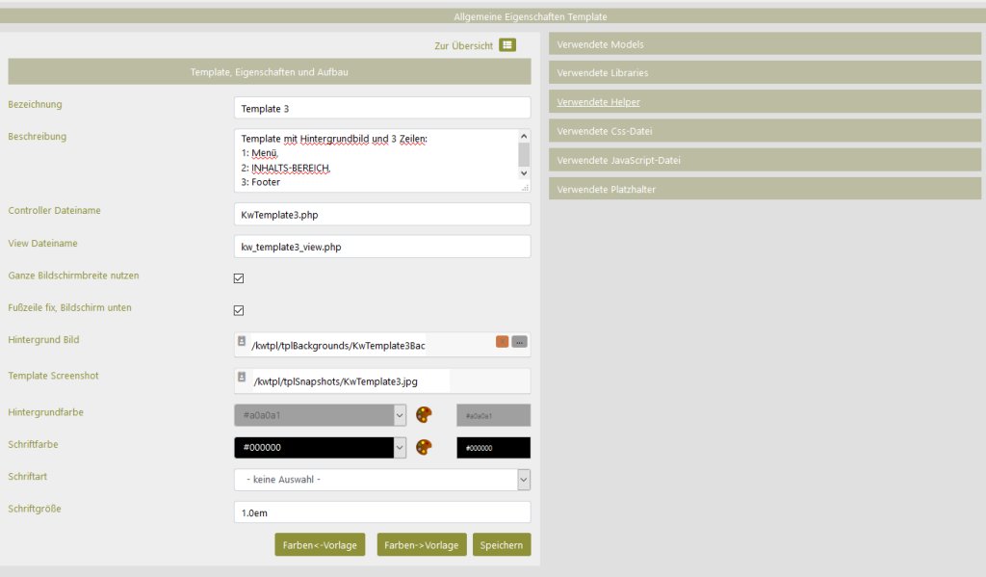Expand Verwendete Models section
This screenshot has height=577, width=986.
coord(765,44)
